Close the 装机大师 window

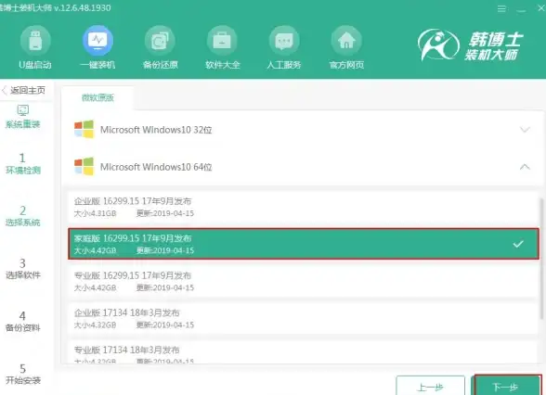pyautogui.click(x=541, y=8)
